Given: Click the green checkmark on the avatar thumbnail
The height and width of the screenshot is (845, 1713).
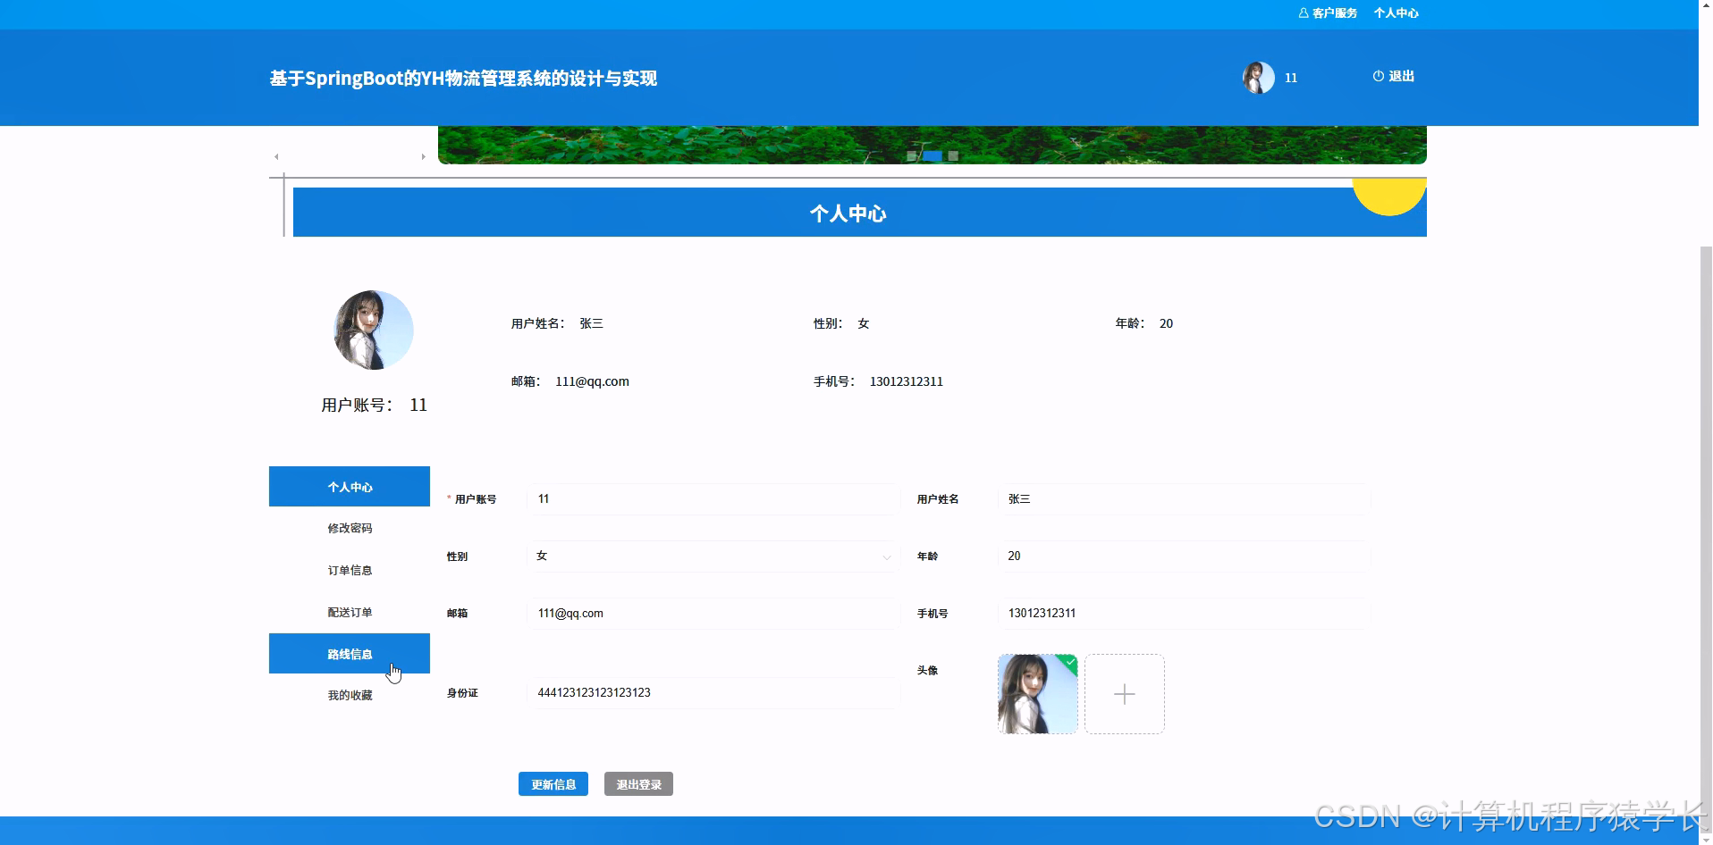Looking at the screenshot, I should tap(1068, 661).
